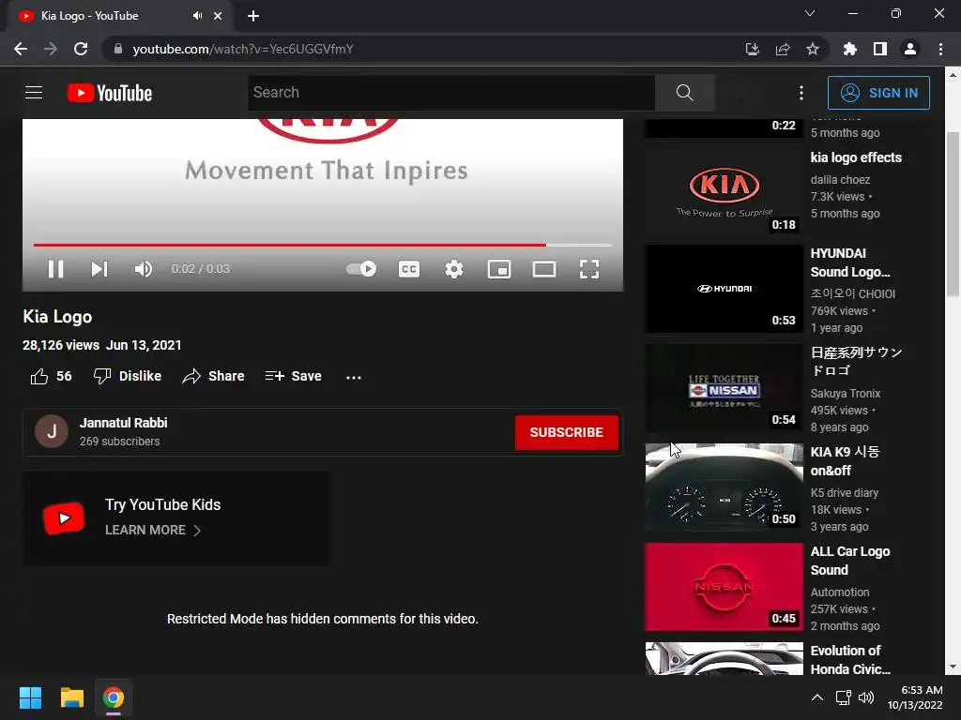Screen dimensions: 961x720
Task: Open the YouTube guide hamburger menu
Action: tap(34, 93)
